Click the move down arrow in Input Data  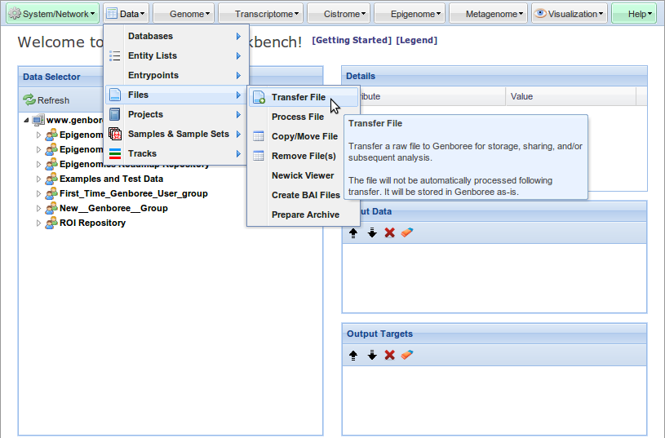pos(372,232)
